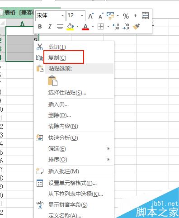Click the center align icon
The height and width of the screenshot is (218, 179).
[60, 27]
